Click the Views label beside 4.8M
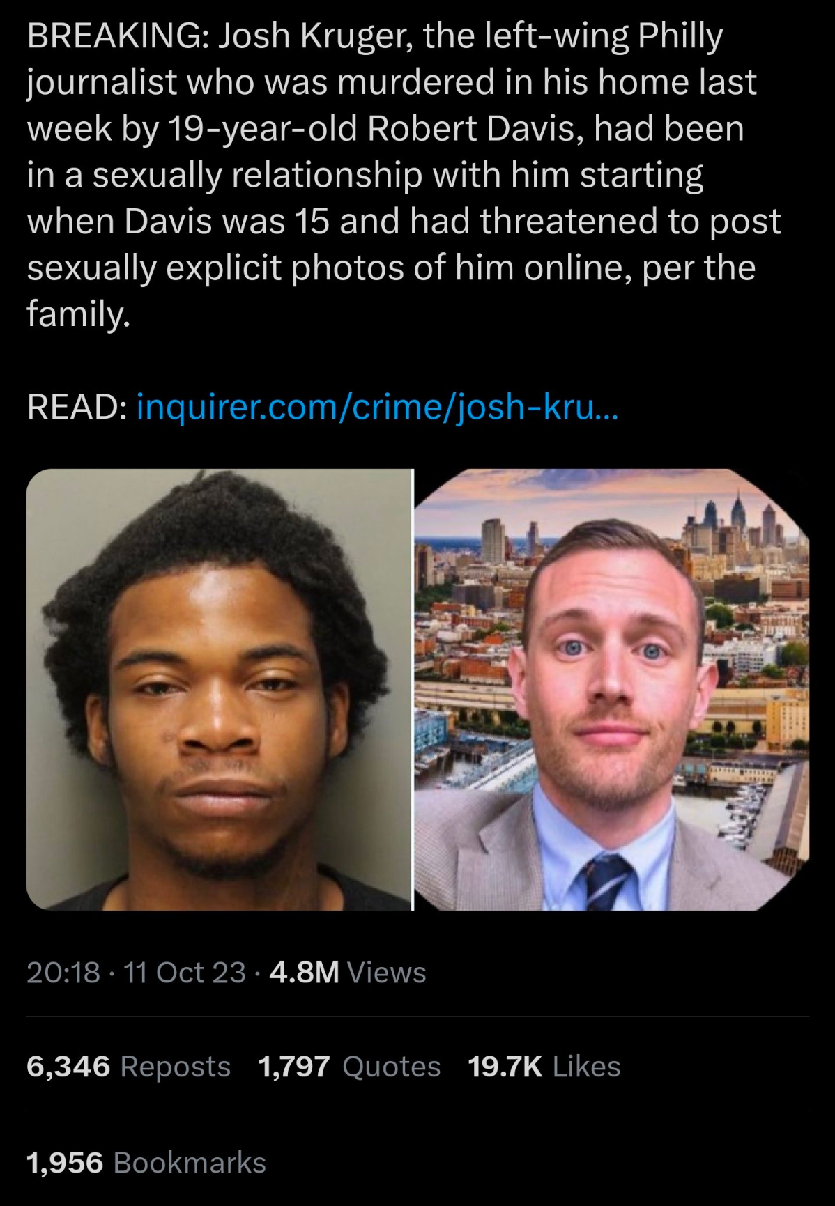Viewport: 835px width, 1206px height. pos(386,972)
